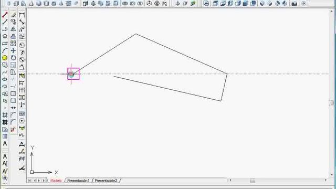Select the 3D Cylinder modeling tool
Viewport: 336px width, 189px height.
[46, 4]
